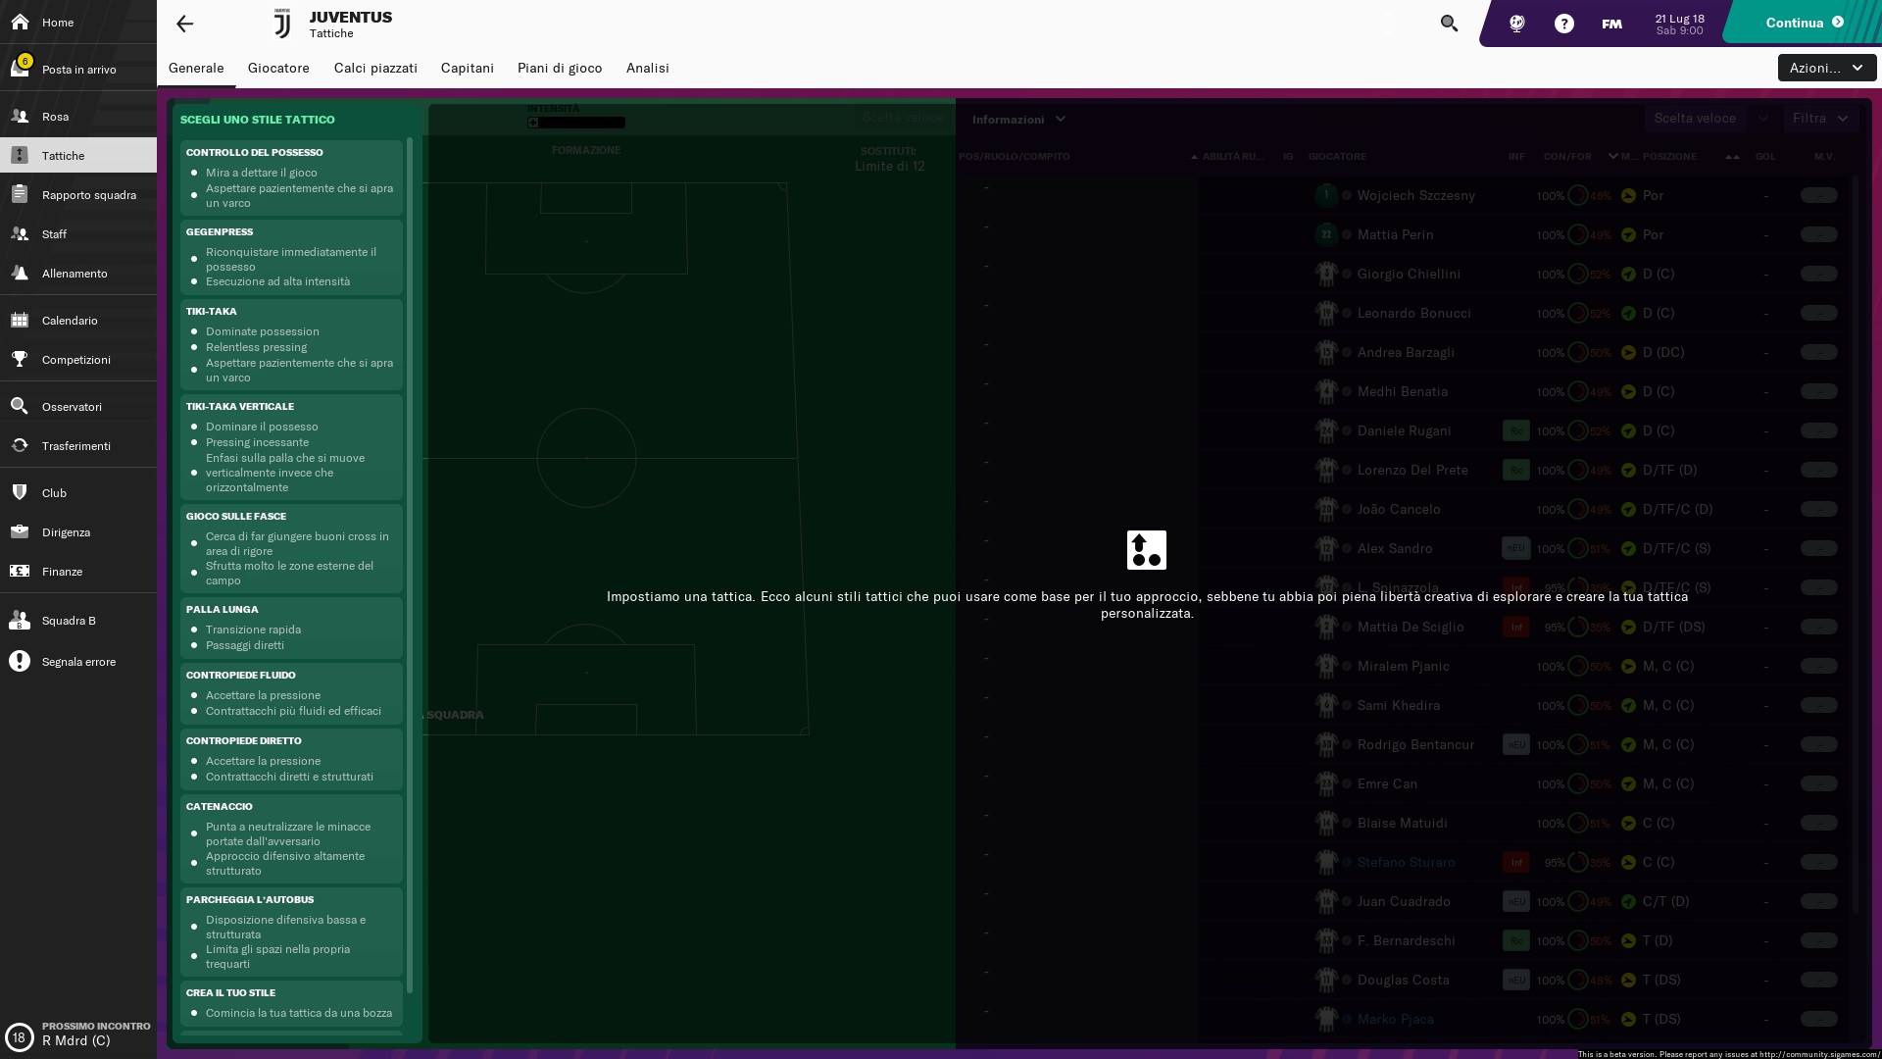Open the Squadra B icon
This screenshot has height=1059, width=1882.
click(20, 620)
